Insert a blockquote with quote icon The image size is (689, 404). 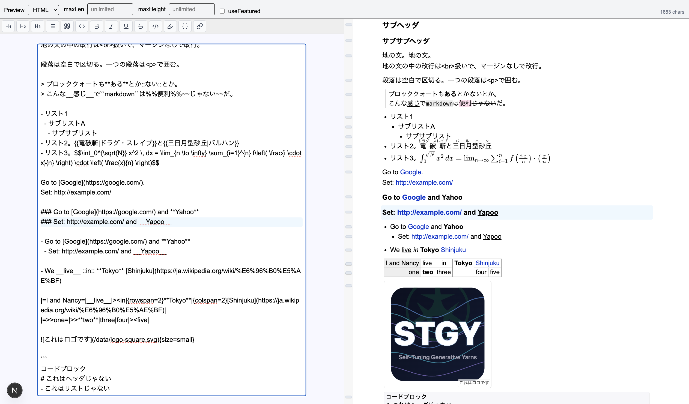click(67, 26)
